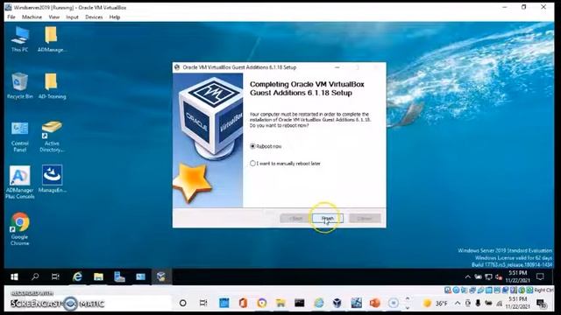Screen dimensions: 561x315
Task: Select the Active Directory shortcut icon
Action: tap(52, 136)
